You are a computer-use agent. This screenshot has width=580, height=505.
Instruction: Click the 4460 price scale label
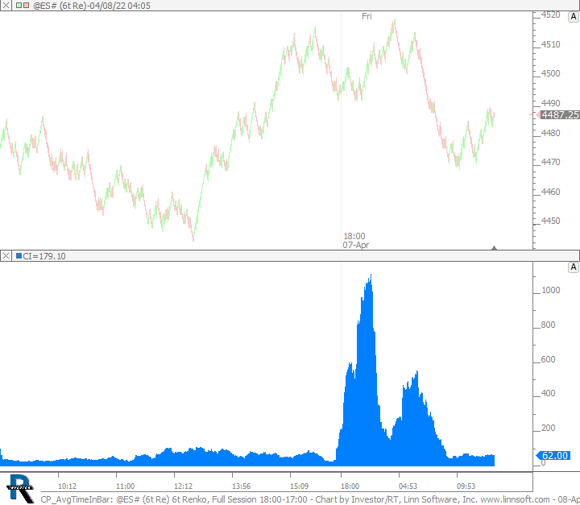coord(550,192)
